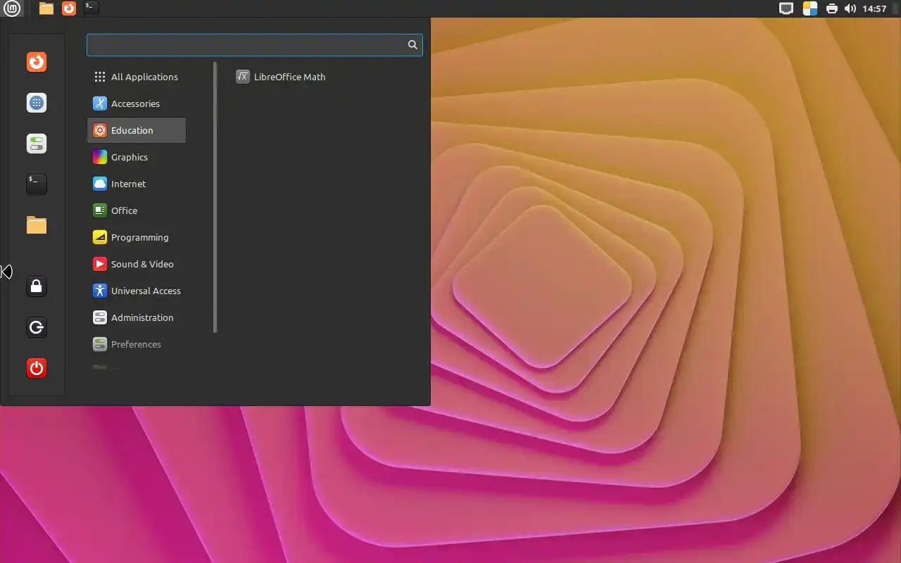
Task: Click the Lock Screen icon
Action: pyautogui.click(x=37, y=286)
